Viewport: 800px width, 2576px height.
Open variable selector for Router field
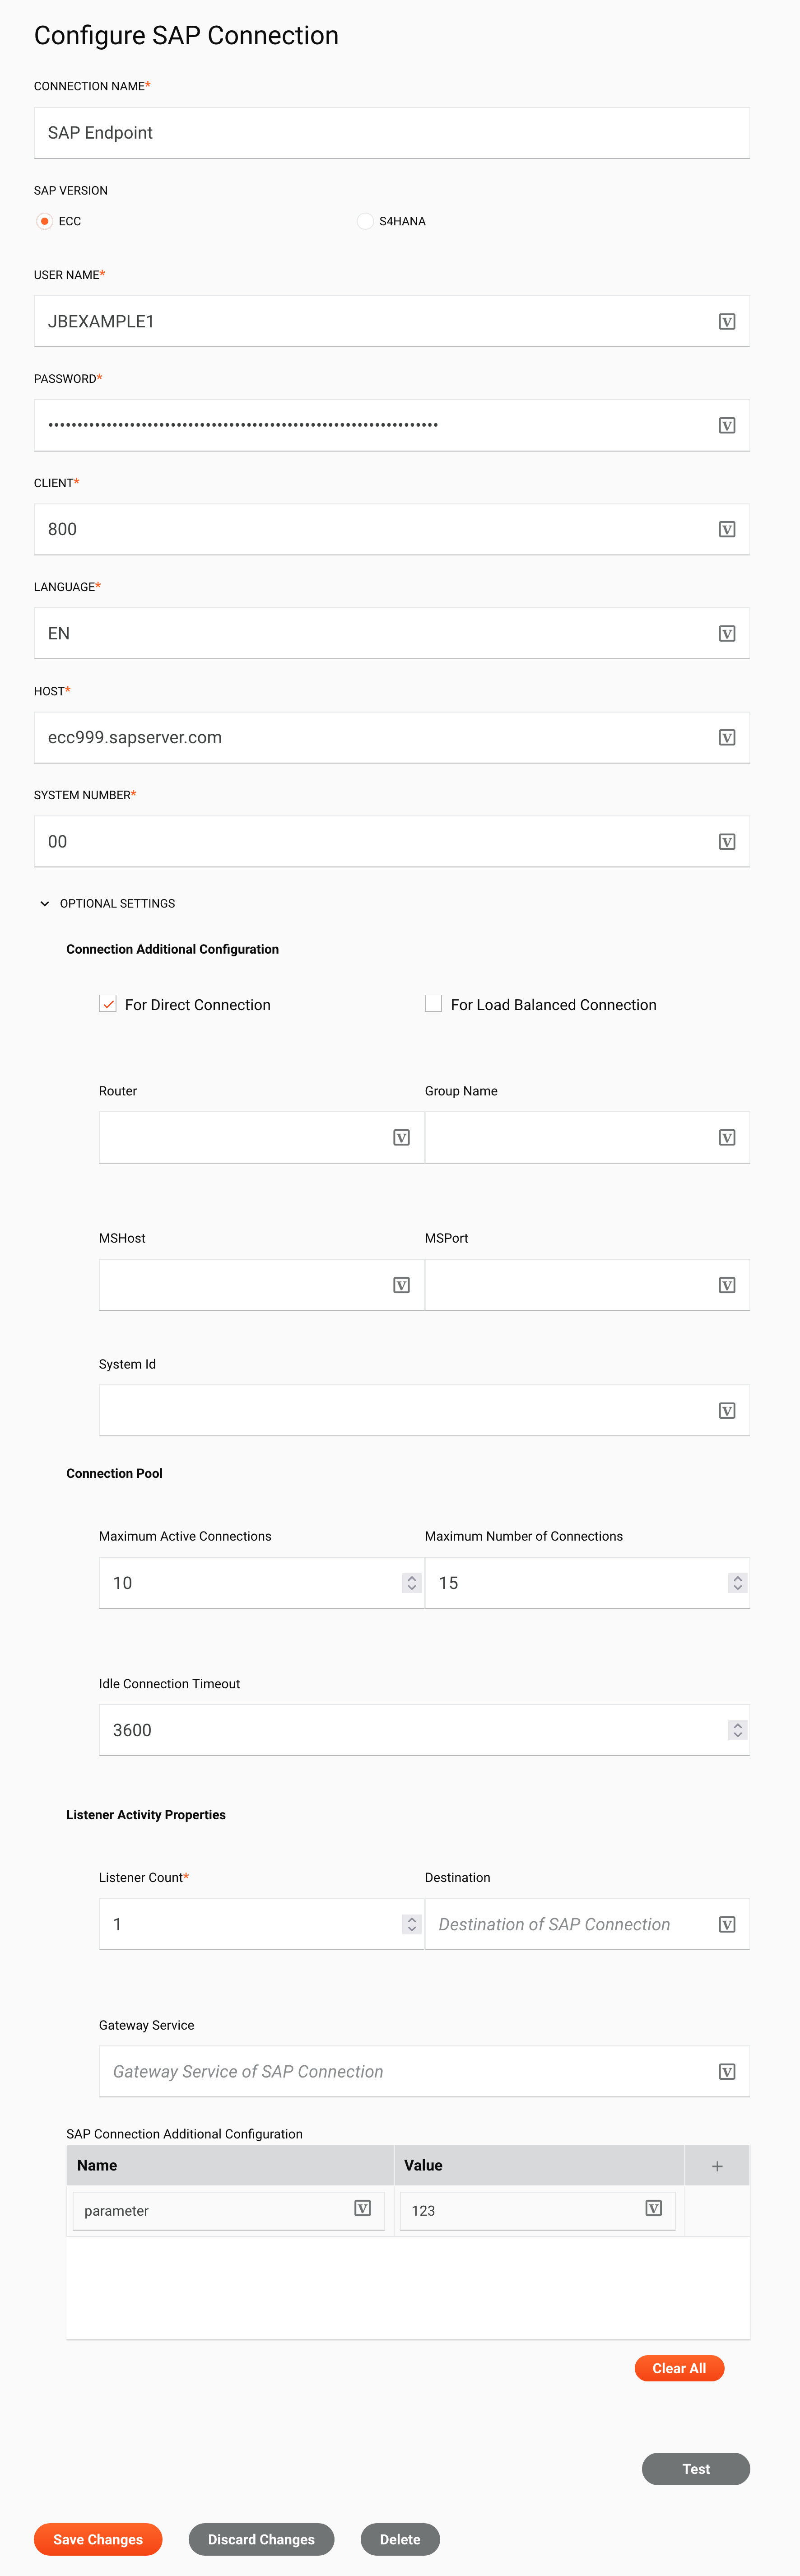(401, 1136)
